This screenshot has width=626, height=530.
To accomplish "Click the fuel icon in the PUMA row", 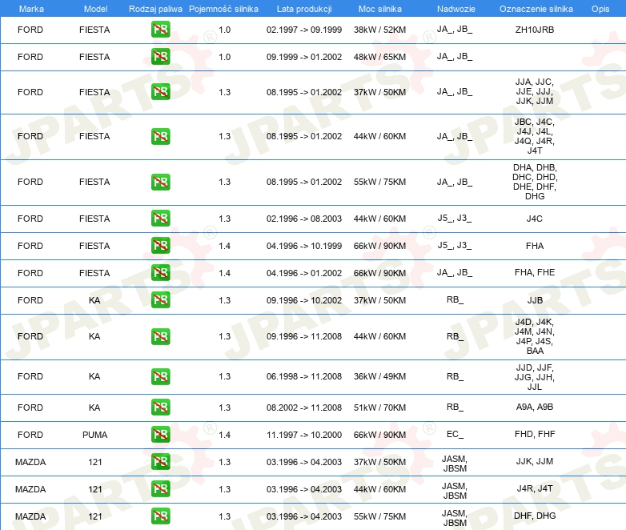I will coord(160,435).
